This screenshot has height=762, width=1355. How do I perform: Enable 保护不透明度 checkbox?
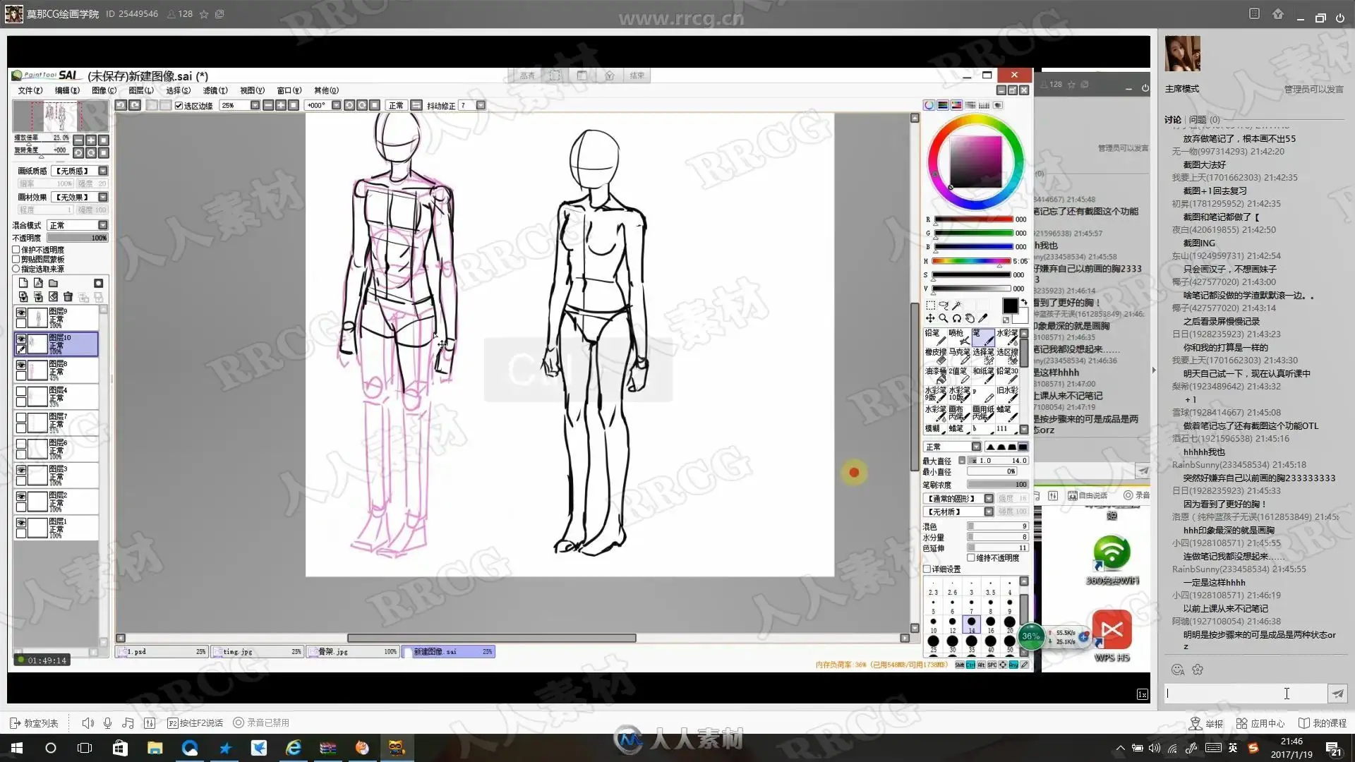(16, 250)
